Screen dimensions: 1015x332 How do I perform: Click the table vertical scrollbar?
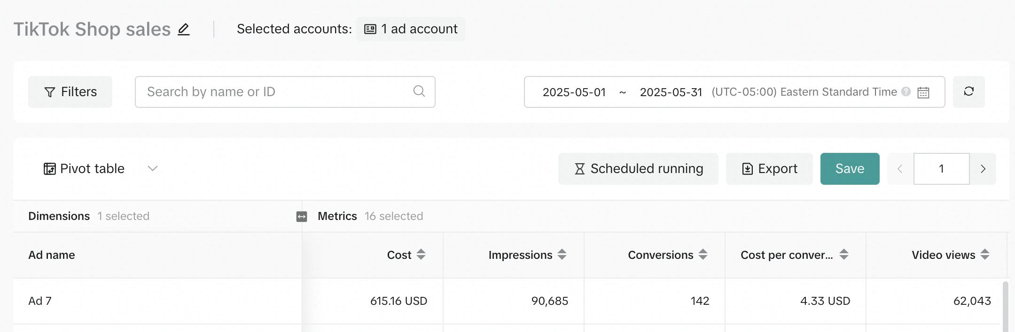[1006, 307]
